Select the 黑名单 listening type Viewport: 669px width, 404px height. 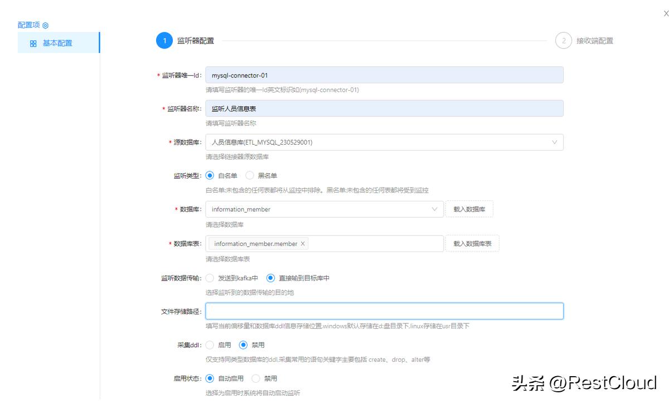(250, 175)
